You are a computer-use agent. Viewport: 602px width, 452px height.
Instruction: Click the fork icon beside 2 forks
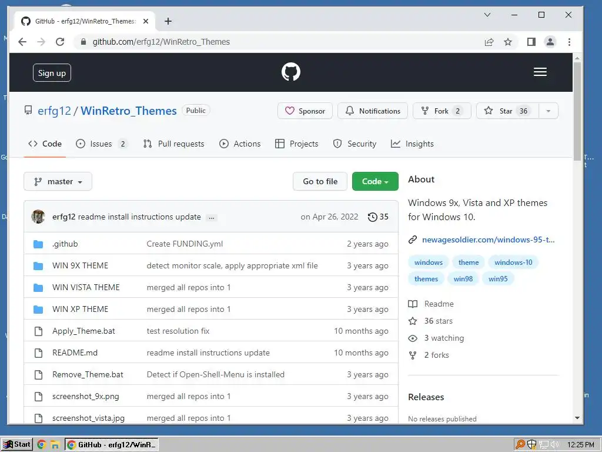click(413, 355)
